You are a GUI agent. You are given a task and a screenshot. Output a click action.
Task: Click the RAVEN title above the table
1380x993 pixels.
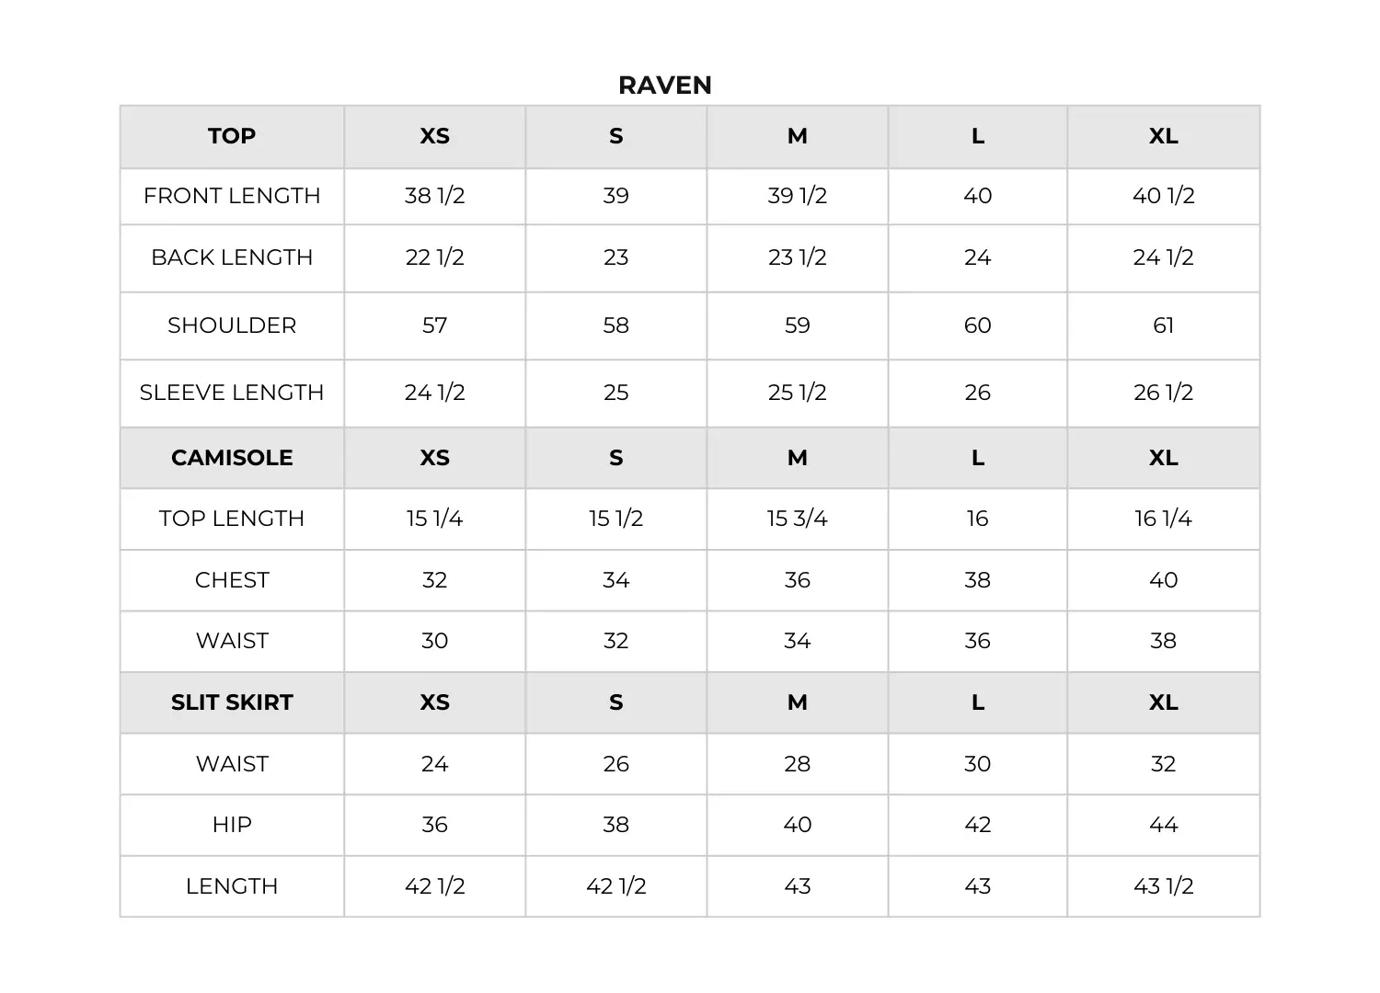[665, 85]
